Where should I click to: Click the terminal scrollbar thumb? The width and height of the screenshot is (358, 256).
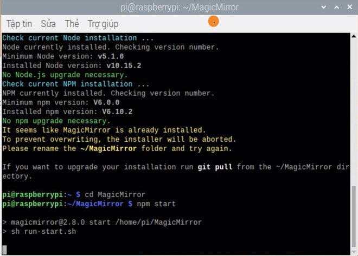click(x=354, y=217)
